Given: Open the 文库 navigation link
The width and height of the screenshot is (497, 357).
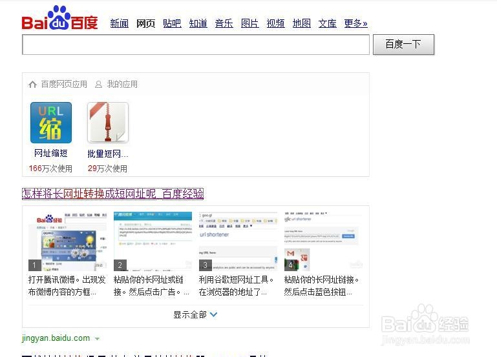Looking at the screenshot, I should (328, 23).
